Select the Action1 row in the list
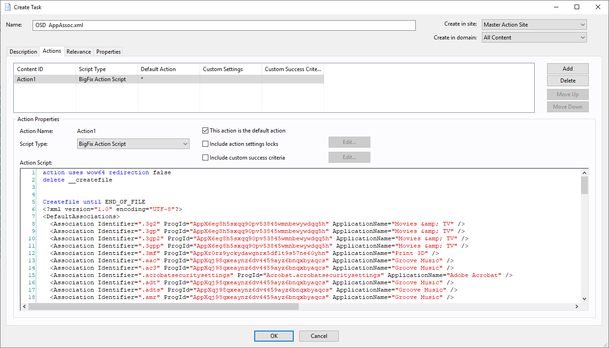Viewport: 609px width, 348px height. coord(168,79)
